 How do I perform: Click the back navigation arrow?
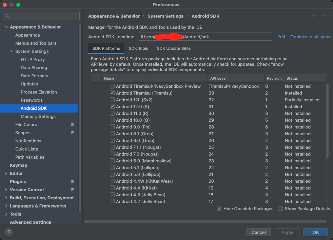point(315,16)
